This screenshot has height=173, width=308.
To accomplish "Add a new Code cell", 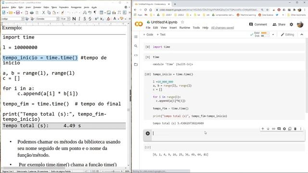I will click(x=148, y=35).
